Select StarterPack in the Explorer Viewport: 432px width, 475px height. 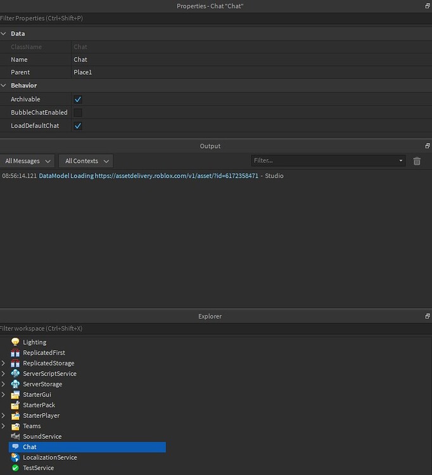tap(39, 405)
